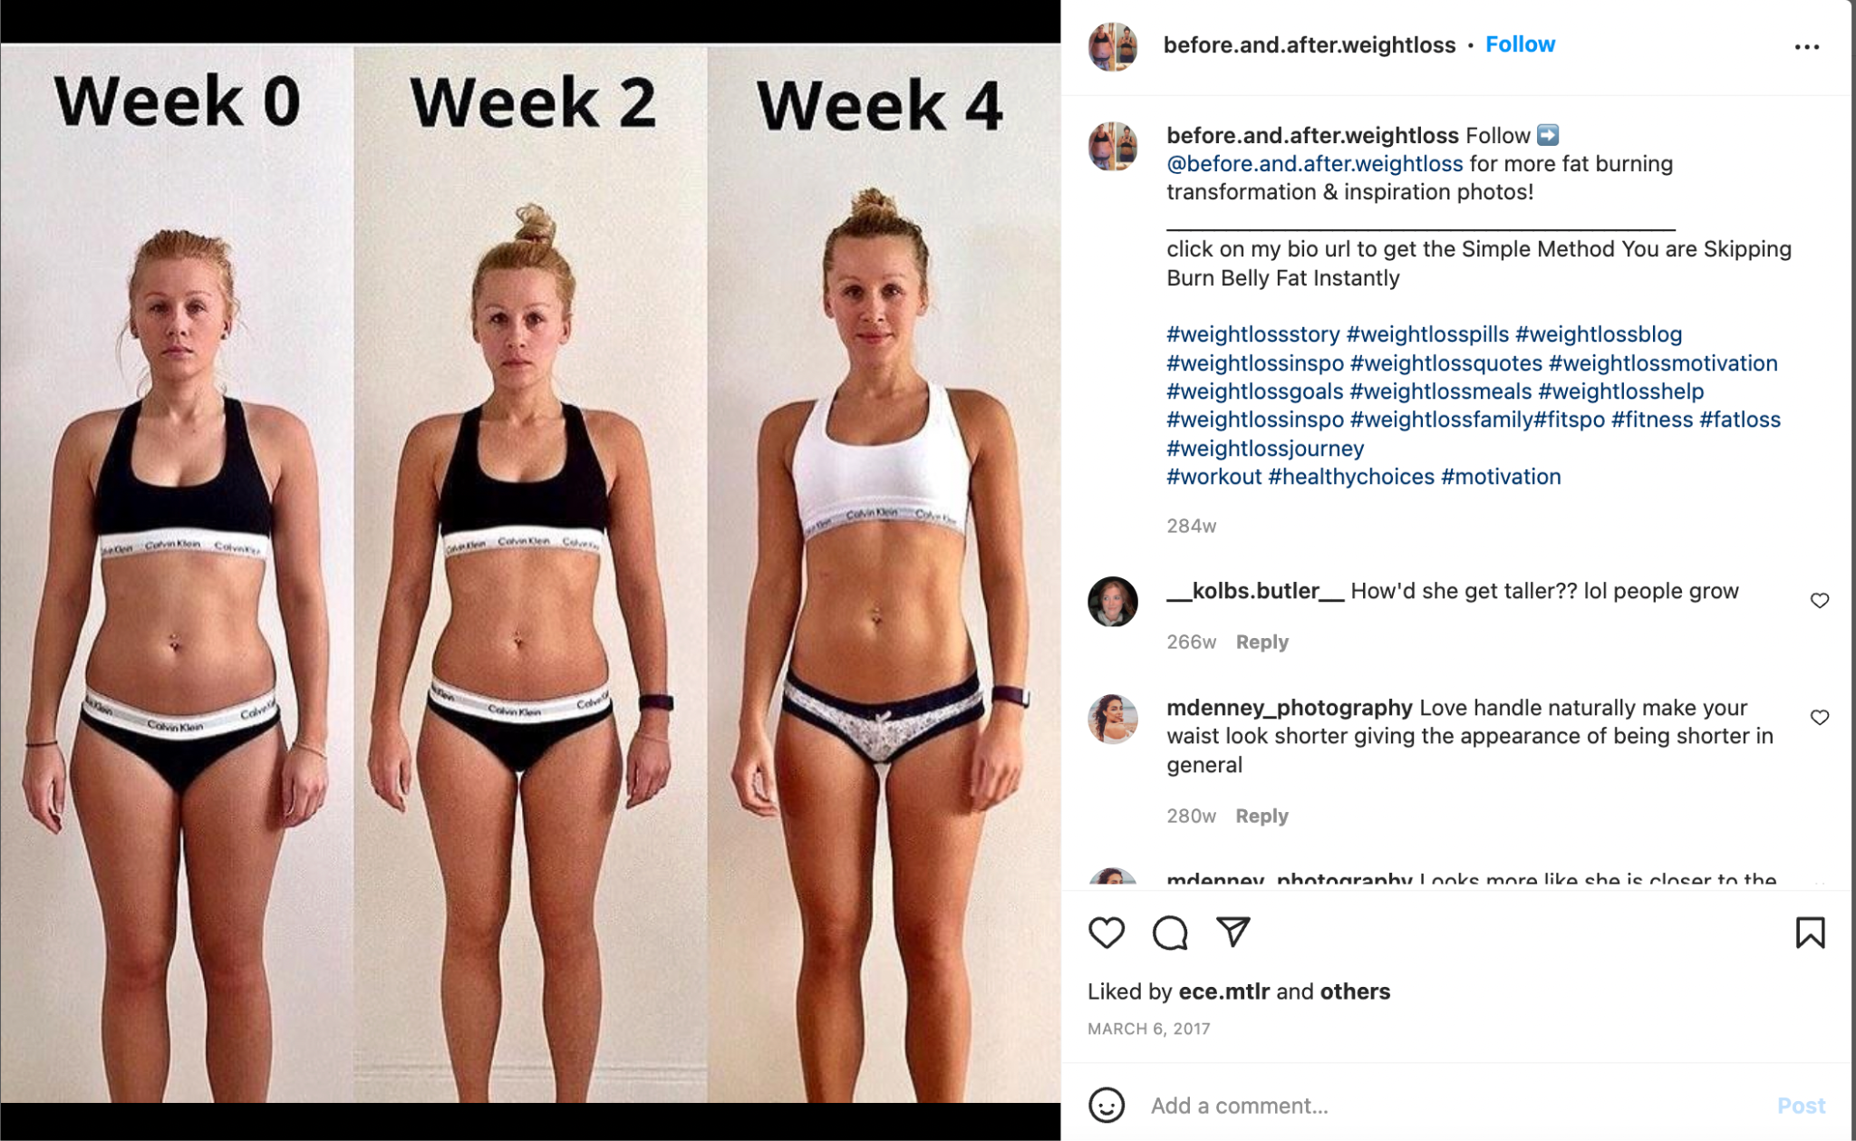Open the header profile avatar

click(x=1113, y=45)
